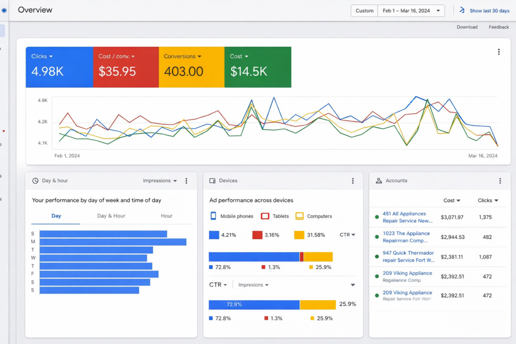Switch to the Day & Hour tab
516x344 pixels.
(111, 216)
